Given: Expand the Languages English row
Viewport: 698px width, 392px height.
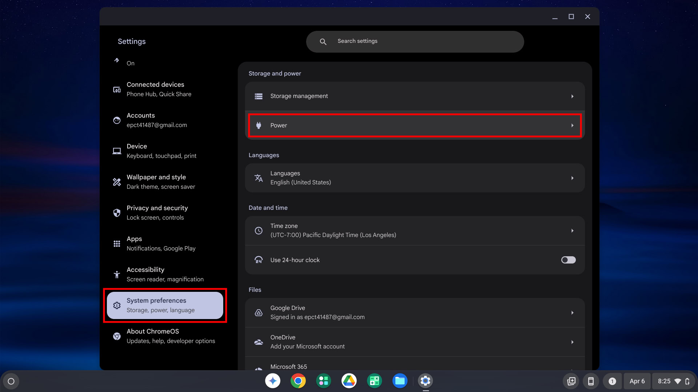Looking at the screenshot, I should 414,178.
